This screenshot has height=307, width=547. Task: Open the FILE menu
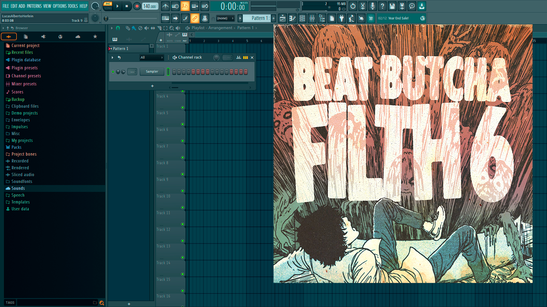pyautogui.click(x=6, y=6)
